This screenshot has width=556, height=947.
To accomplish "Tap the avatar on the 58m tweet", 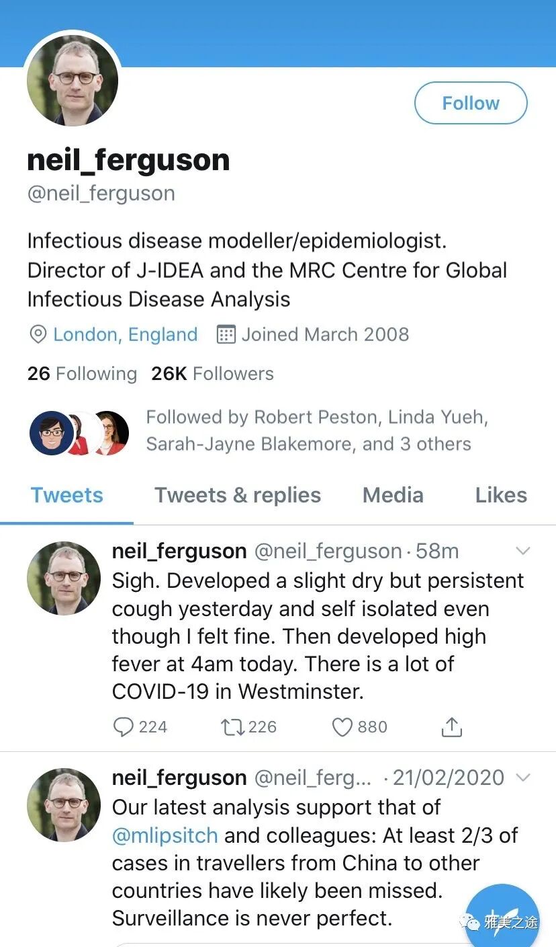I will coord(64,578).
